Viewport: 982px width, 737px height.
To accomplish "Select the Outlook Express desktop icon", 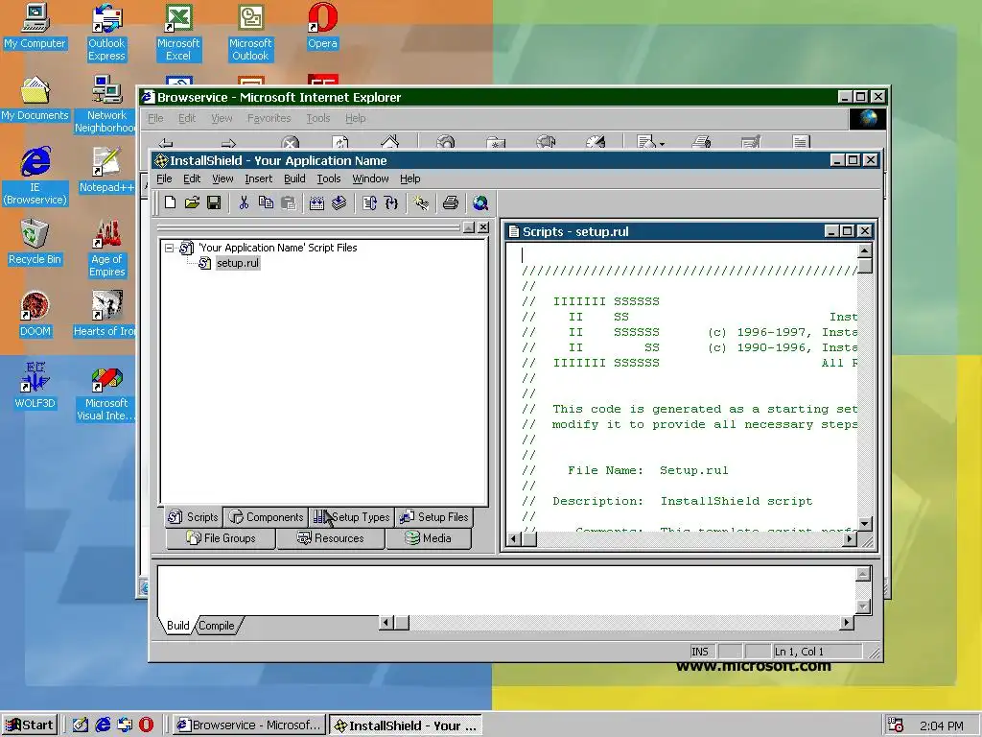I will 106,33.
